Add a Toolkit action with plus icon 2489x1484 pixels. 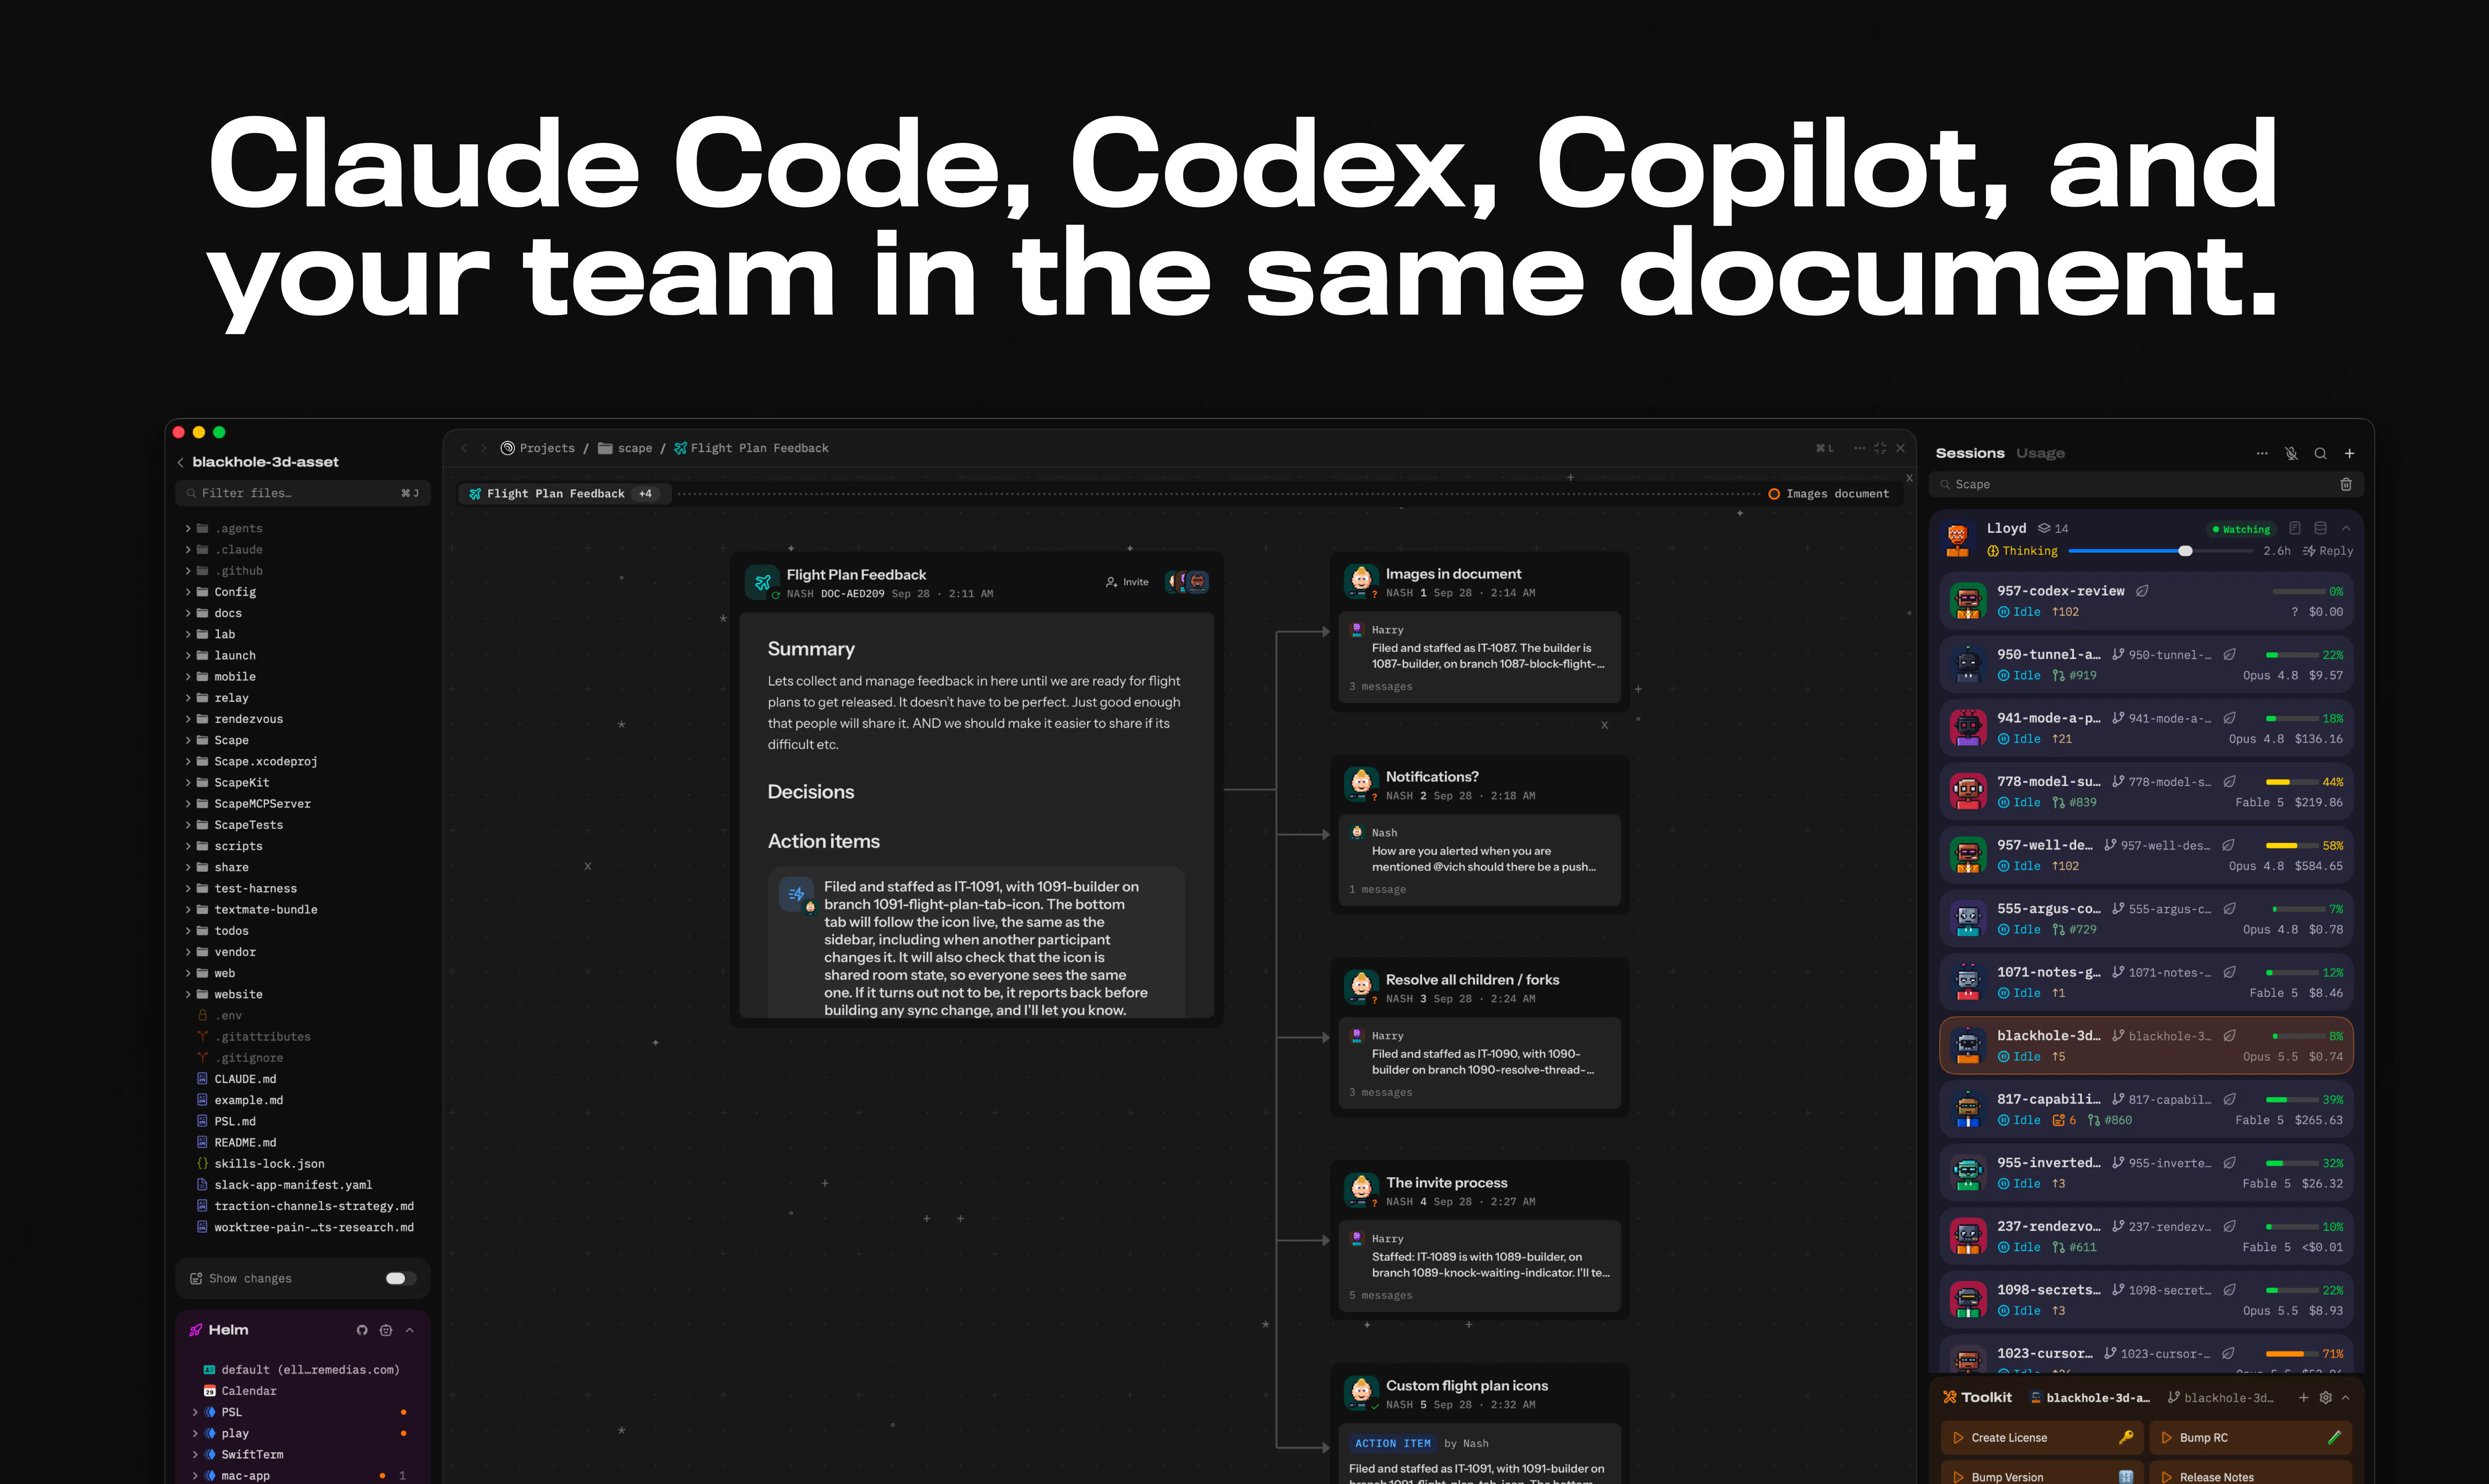[x=2304, y=1397]
